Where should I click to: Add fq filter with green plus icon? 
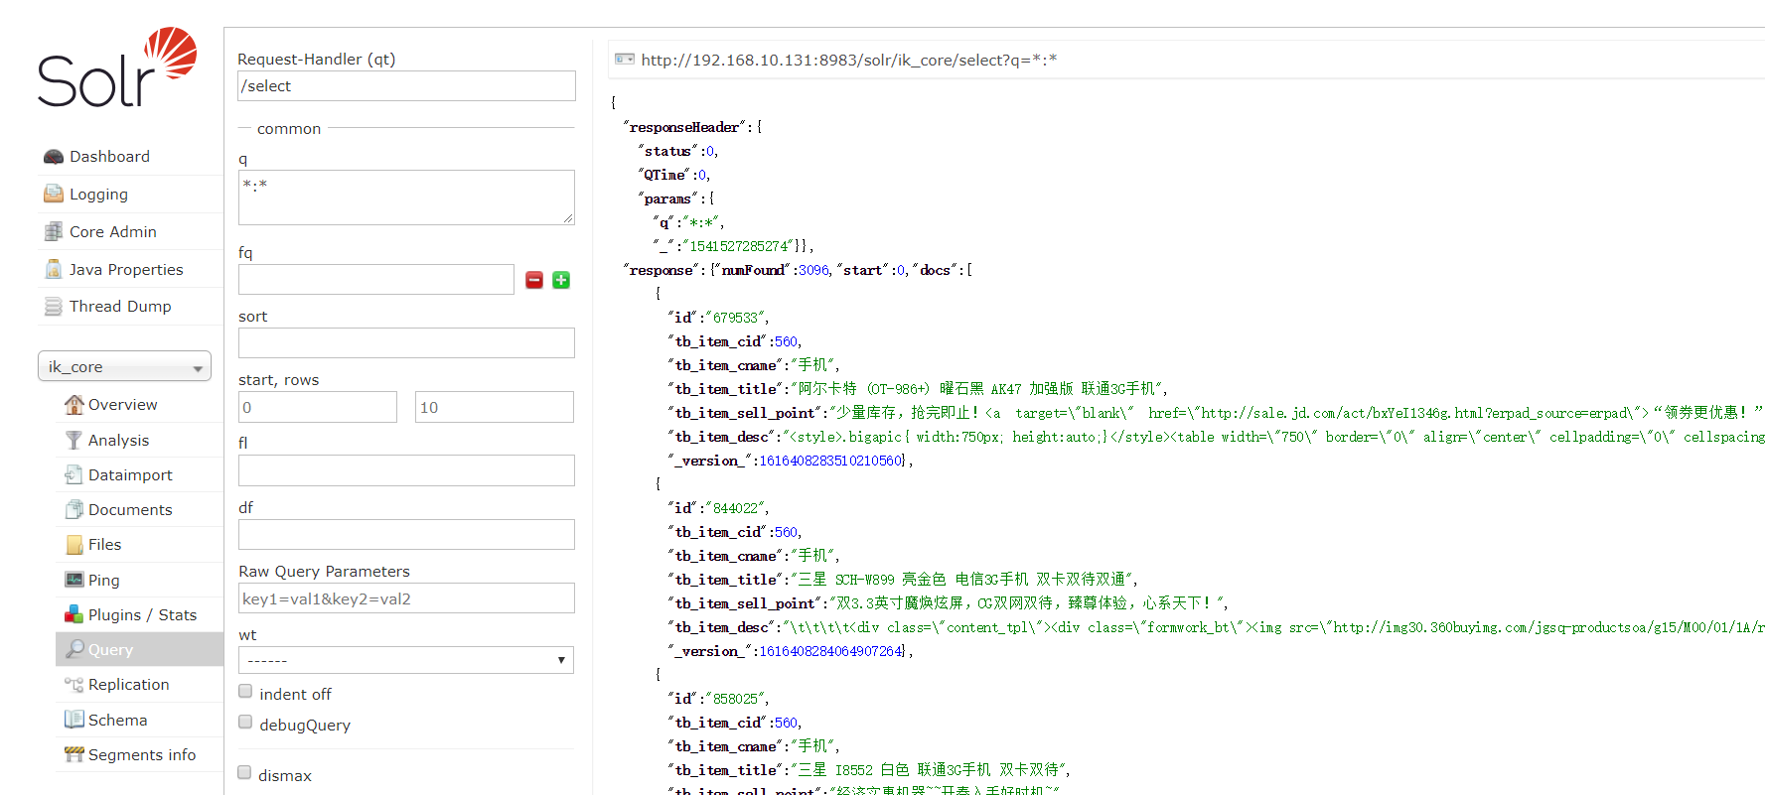561,280
